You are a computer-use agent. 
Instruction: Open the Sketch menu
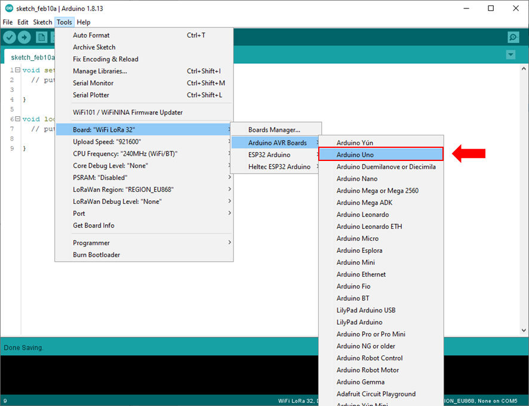(x=42, y=22)
